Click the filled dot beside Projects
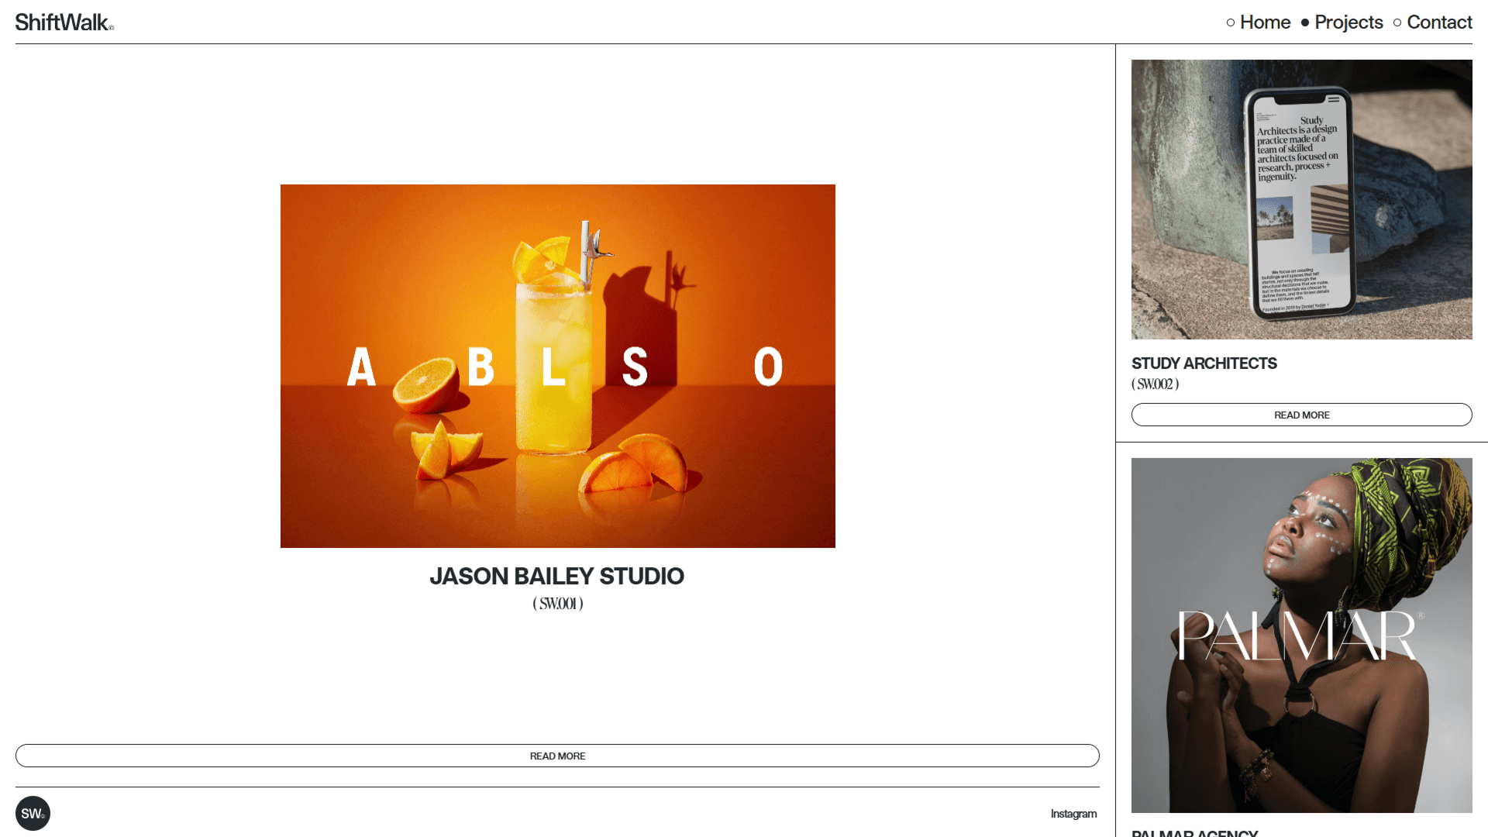 click(1305, 22)
